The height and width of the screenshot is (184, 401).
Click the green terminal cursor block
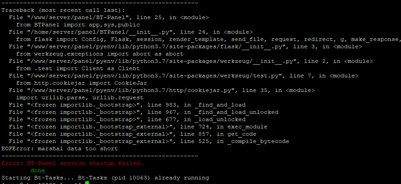[87, 182]
